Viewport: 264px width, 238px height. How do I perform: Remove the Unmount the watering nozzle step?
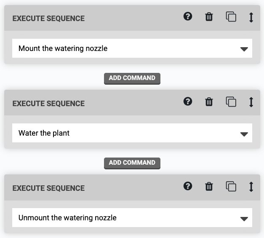click(x=209, y=187)
